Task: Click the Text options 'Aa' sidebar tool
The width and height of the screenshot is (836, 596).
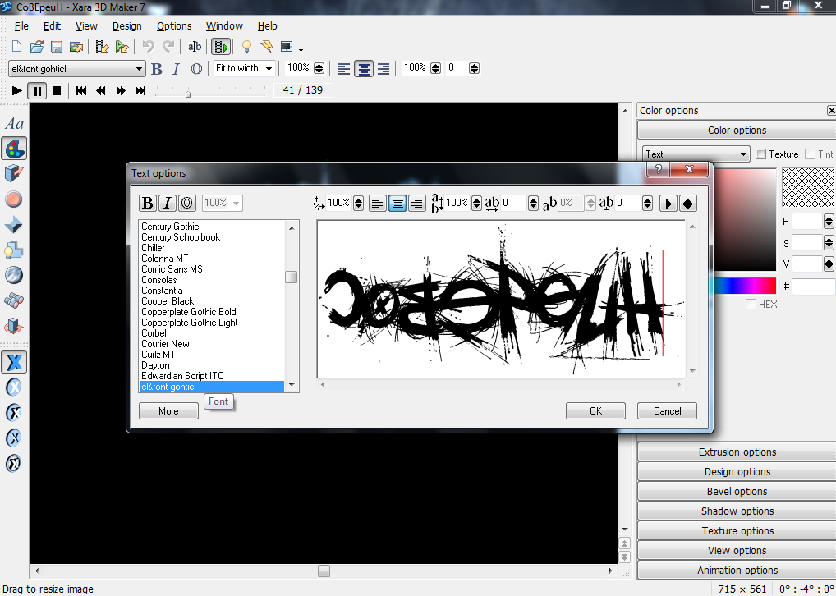Action: coord(14,124)
